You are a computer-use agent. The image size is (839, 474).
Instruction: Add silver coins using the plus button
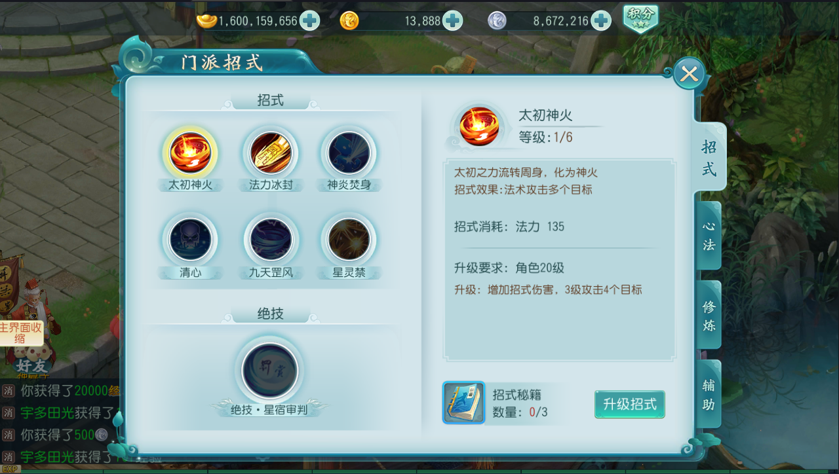click(600, 21)
